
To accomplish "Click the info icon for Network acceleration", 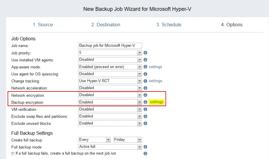I will 145,88.
